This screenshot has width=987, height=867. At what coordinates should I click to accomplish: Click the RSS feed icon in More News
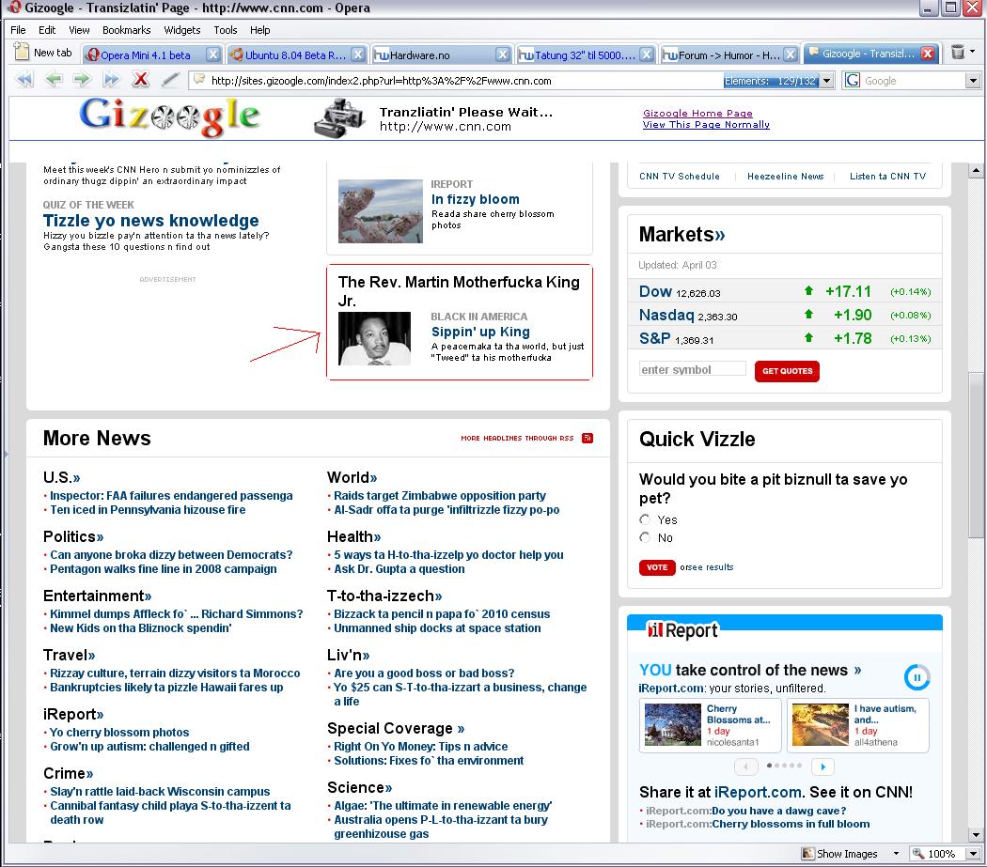[587, 438]
